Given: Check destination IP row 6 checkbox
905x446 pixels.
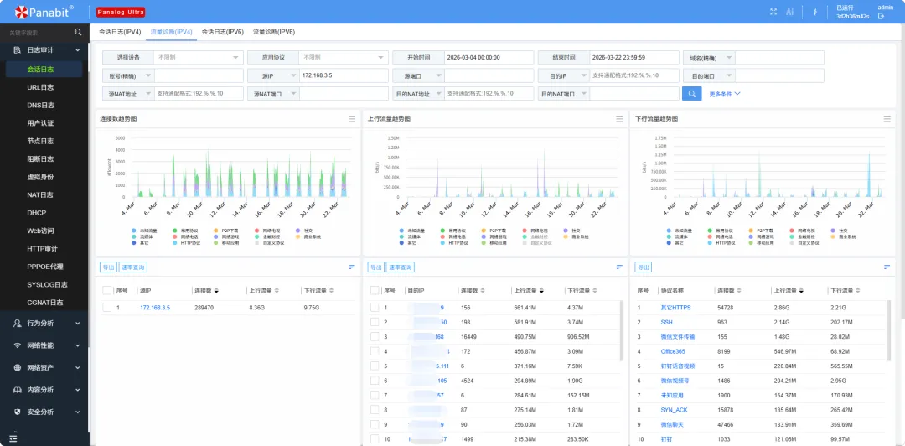Looking at the screenshot, I should pos(375,381).
